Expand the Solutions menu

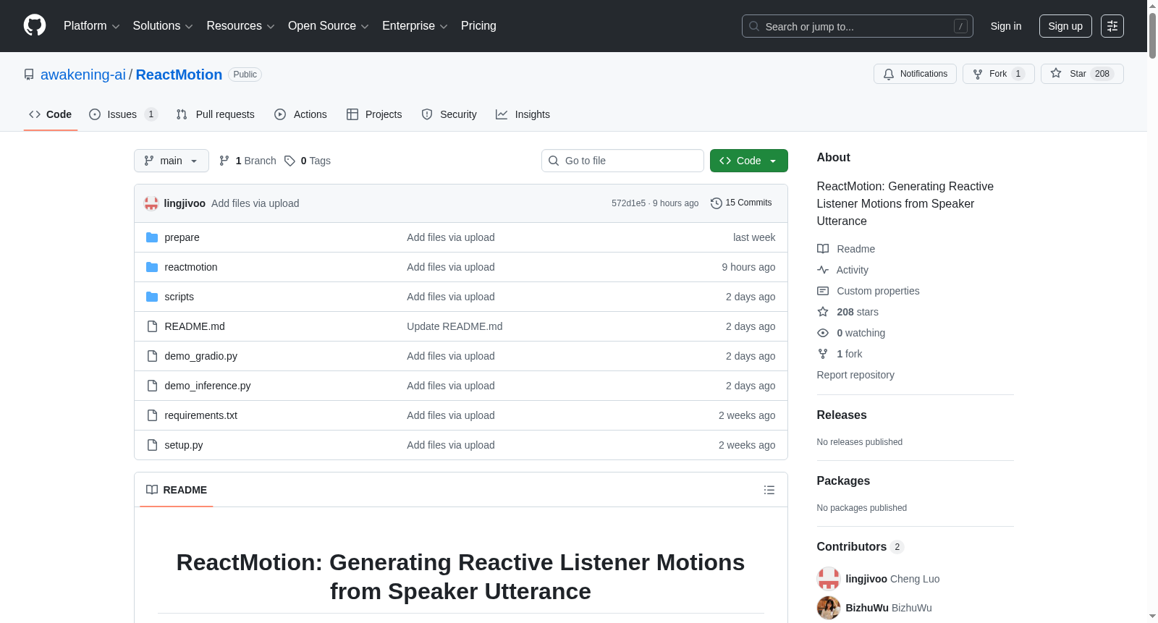pos(163,26)
